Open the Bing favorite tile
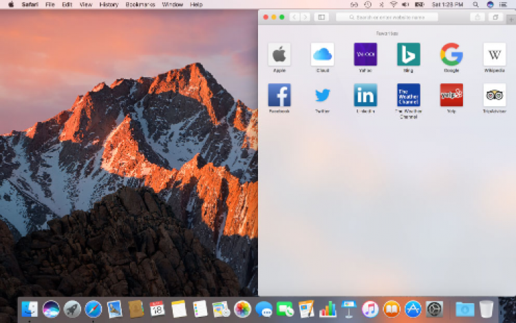The height and width of the screenshot is (323, 516). tap(409, 54)
